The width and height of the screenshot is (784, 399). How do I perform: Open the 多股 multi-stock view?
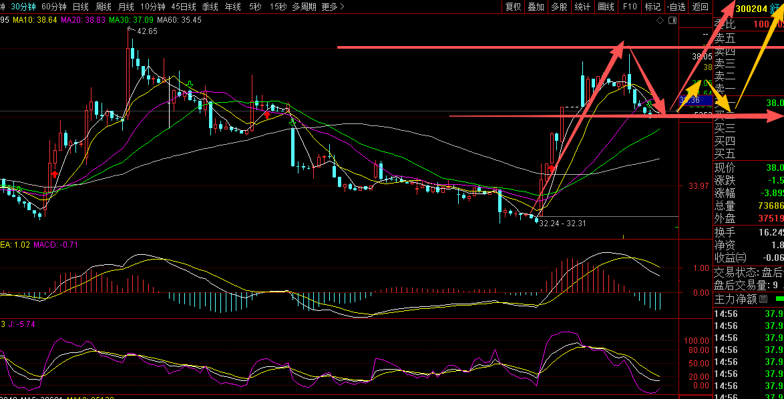tap(559, 7)
